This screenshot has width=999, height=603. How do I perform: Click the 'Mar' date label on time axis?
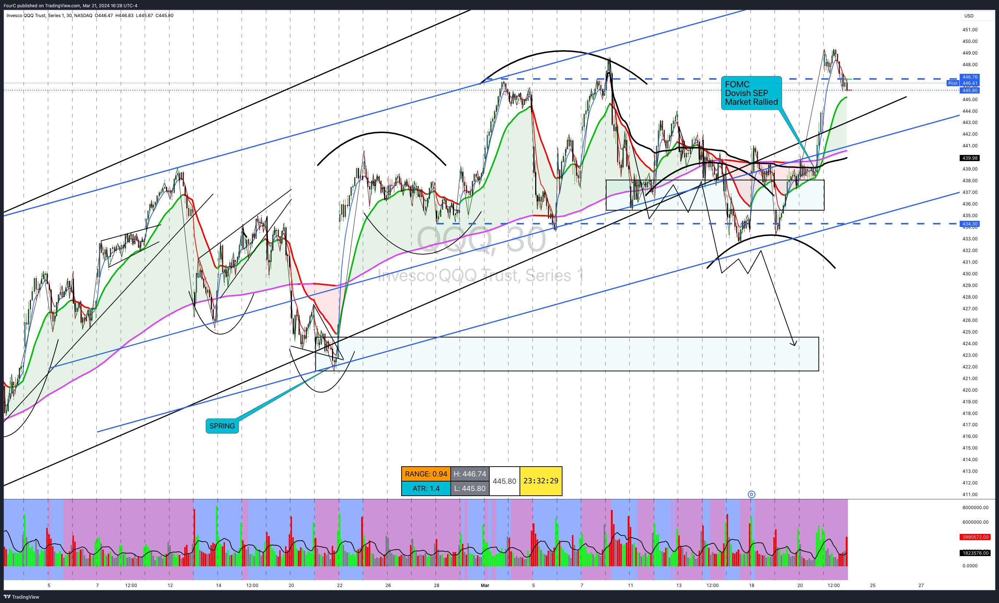485,585
